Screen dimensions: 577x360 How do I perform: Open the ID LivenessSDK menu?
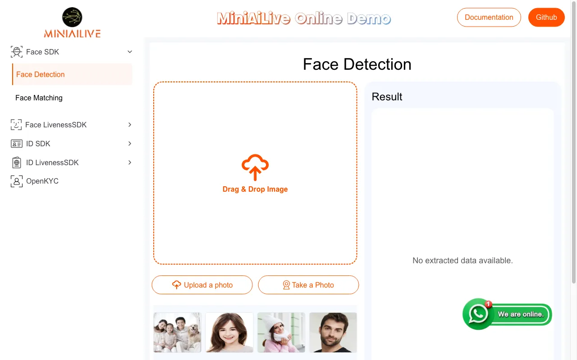(x=72, y=162)
